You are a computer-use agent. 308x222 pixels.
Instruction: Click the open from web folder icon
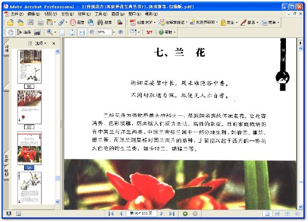[x=21, y=23]
